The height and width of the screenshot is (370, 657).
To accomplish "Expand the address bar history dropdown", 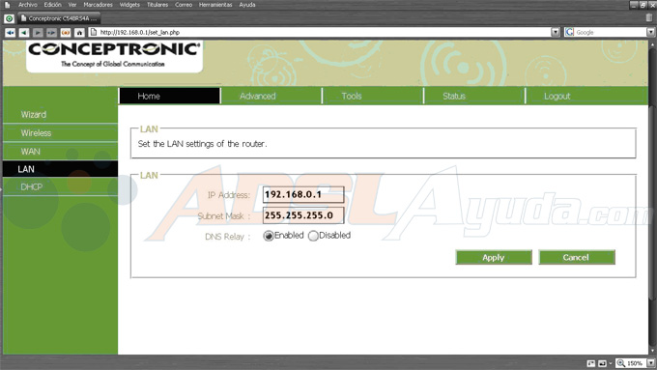I will click(x=556, y=32).
